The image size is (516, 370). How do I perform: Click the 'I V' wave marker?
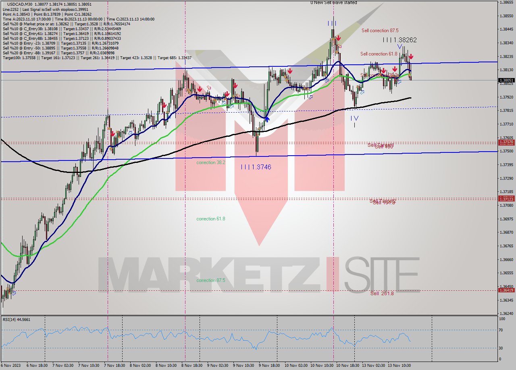354,118
